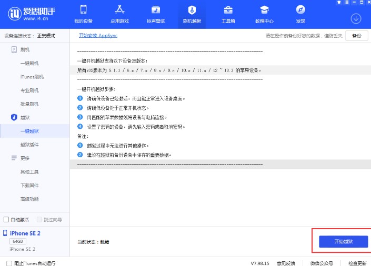Viewport: 371px width, 266px height.
Task: Enable 自动激活 checkbox
Action: point(6,220)
